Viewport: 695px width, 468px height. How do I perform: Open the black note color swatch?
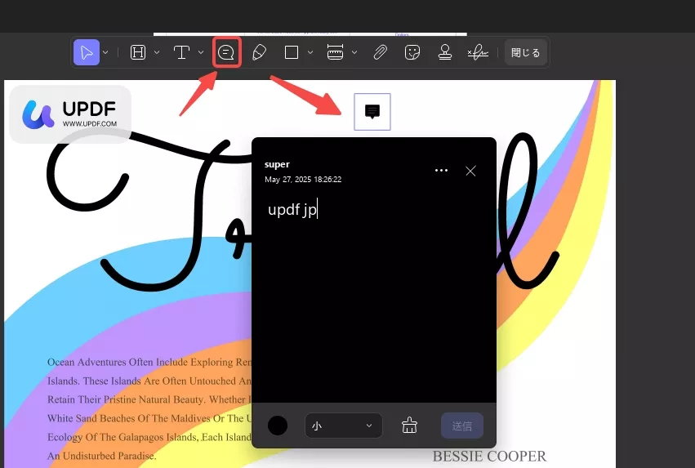pyautogui.click(x=278, y=426)
